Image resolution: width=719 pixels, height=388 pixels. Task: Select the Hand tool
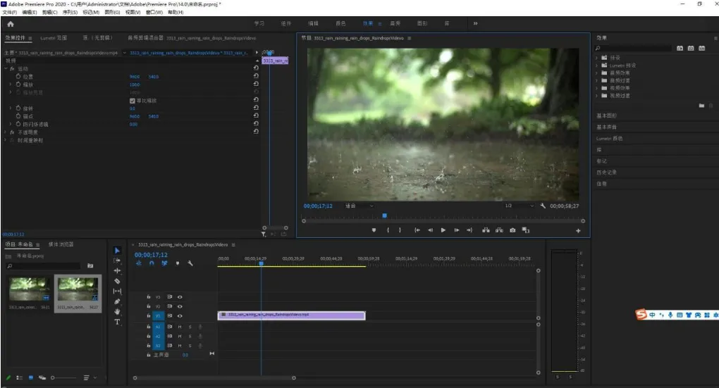117,311
